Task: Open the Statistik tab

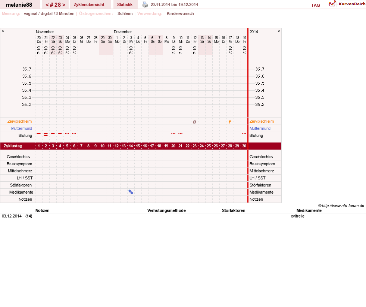Action: pyautogui.click(x=125, y=4)
